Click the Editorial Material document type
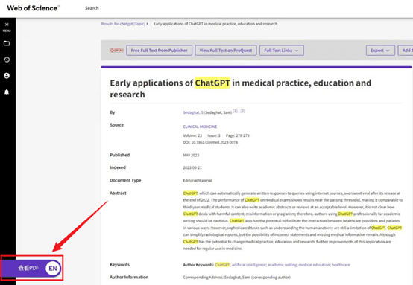 coord(198,180)
